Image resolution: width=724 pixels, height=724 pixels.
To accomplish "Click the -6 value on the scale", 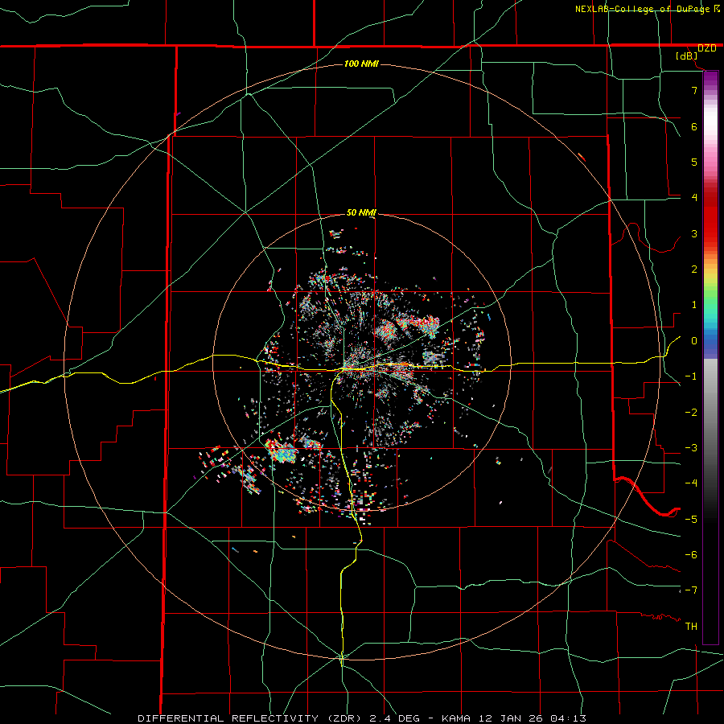I will tap(691, 555).
